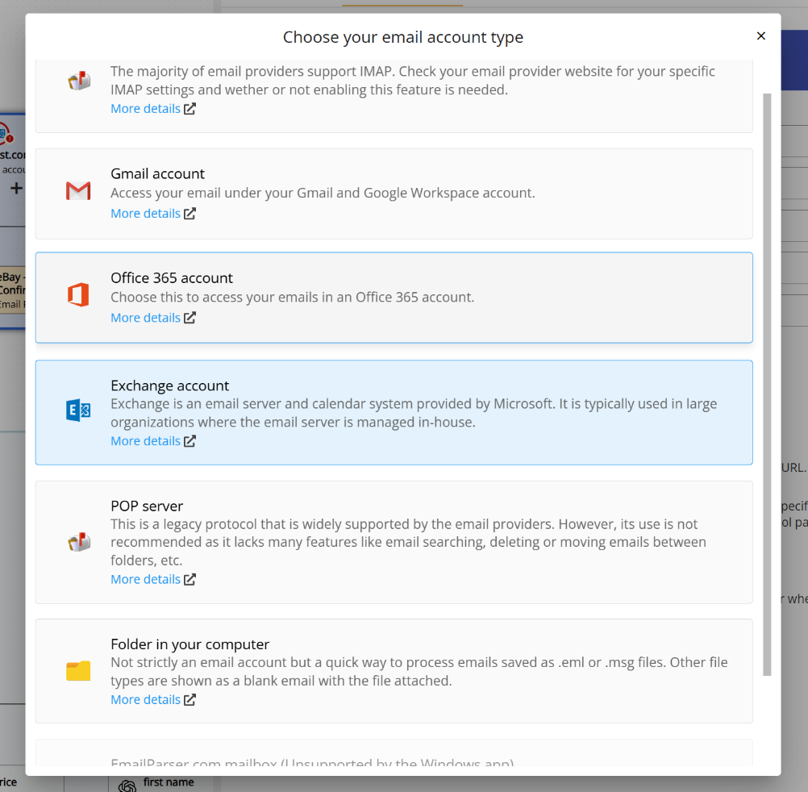Image resolution: width=808 pixels, height=792 pixels.
Task: Click the plus icon to add an account
Action: pos(16,188)
